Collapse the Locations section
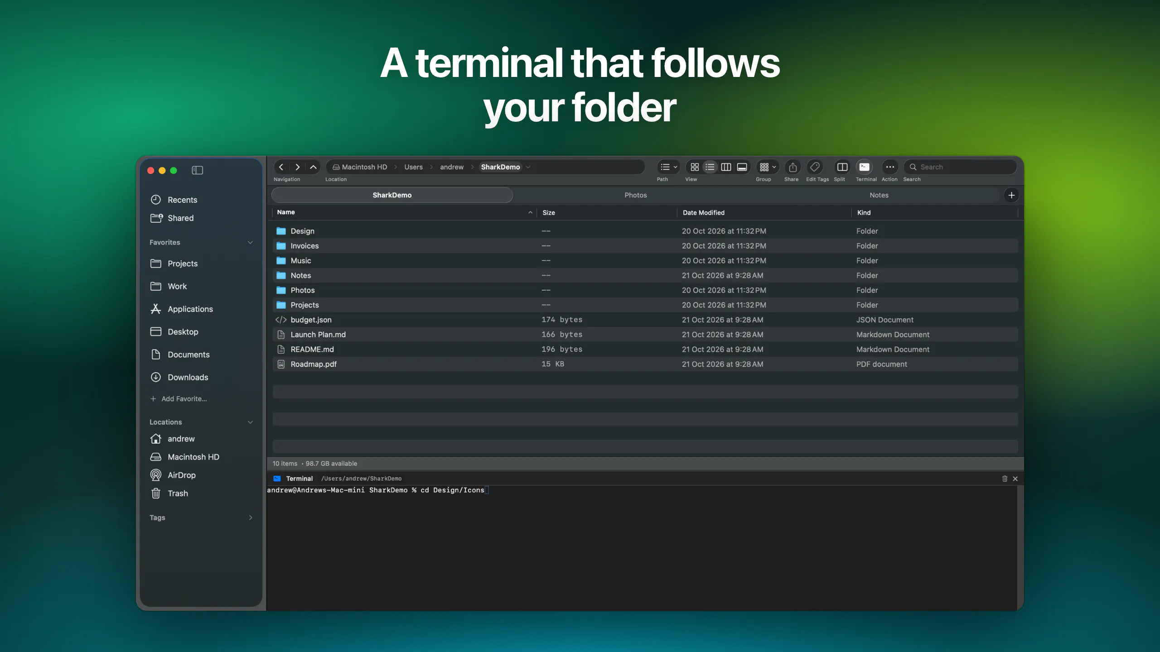The width and height of the screenshot is (1160, 652). click(250, 422)
